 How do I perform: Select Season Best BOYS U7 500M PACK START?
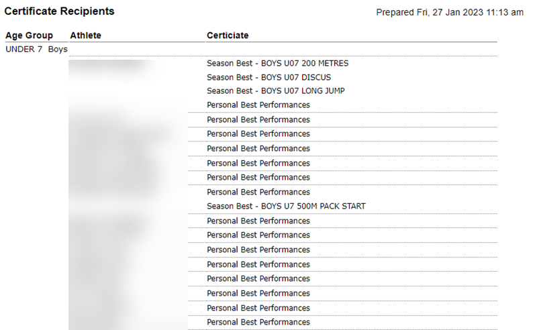click(x=286, y=206)
